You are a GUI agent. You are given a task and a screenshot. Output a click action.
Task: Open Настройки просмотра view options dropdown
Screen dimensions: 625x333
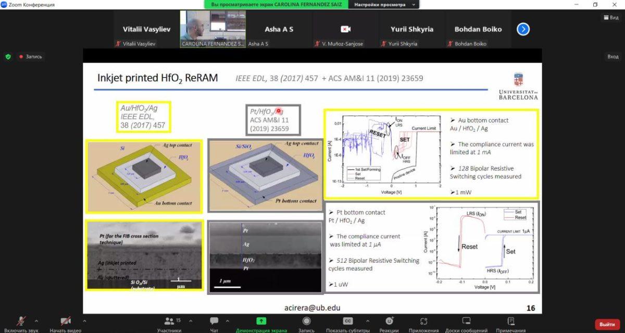[385, 5]
